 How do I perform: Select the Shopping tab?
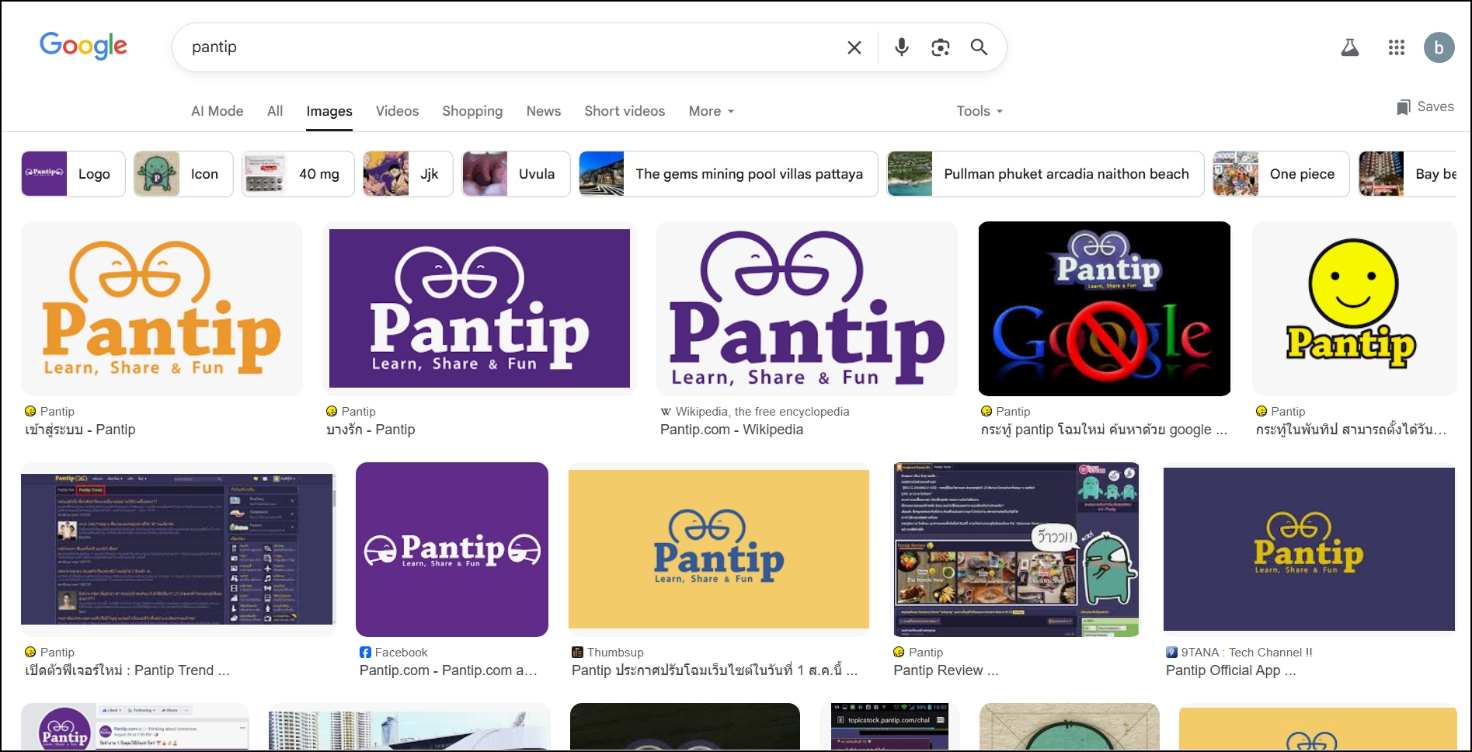click(x=472, y=111)
